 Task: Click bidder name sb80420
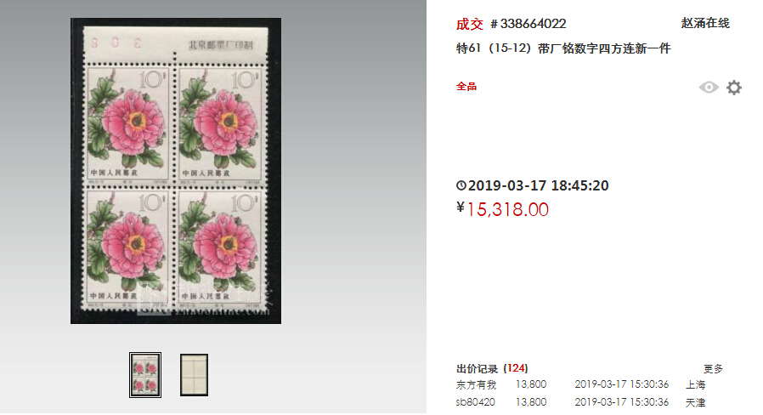click(x=476, y=402)
